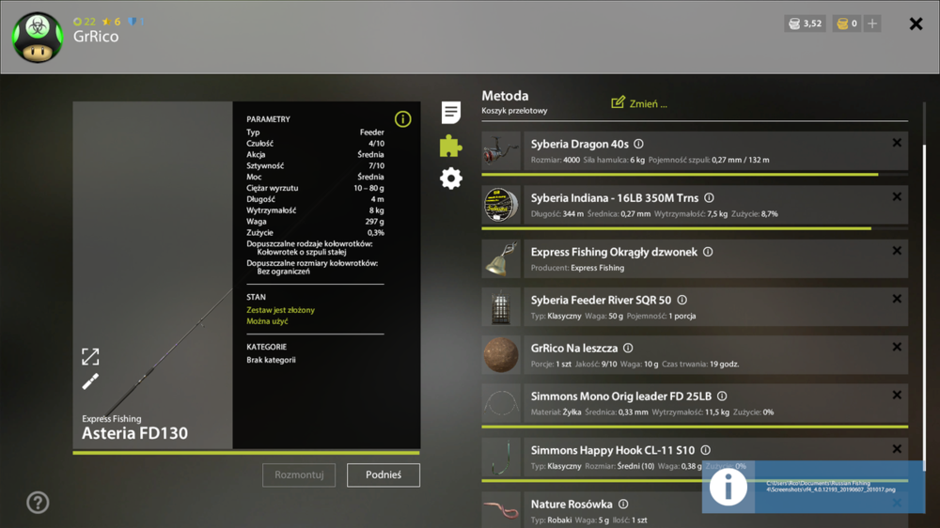
Task: Click the Rozmontuj button
Action: (299, 474)
